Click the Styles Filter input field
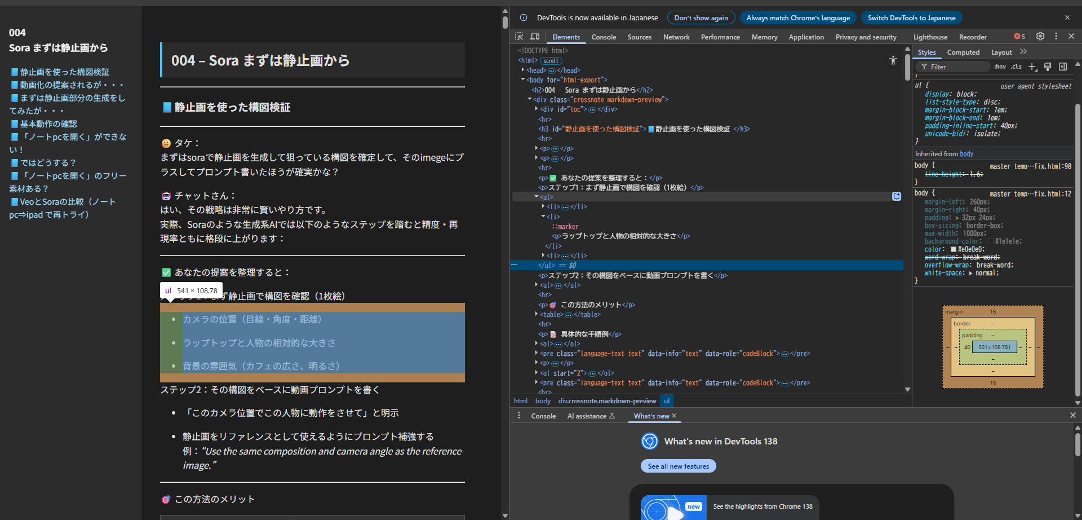 (958, 67)
